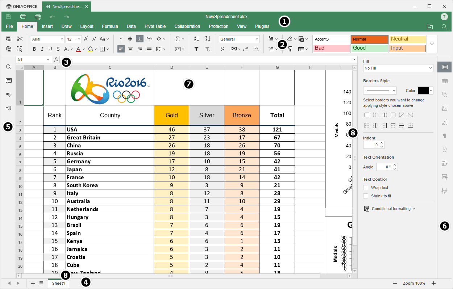The height and width of the screenshot is (289, 453).
Task: Open the Comments icon in left sidebar
Action: (9, 81)
